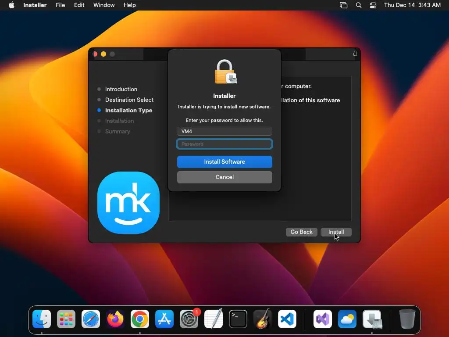Focus the Password input field
This screenshot has height=337, width=449.
224,144
